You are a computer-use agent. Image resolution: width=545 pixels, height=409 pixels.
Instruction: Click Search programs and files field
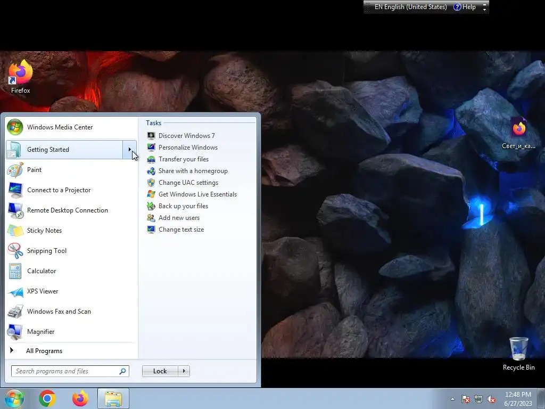click(70, 371)
